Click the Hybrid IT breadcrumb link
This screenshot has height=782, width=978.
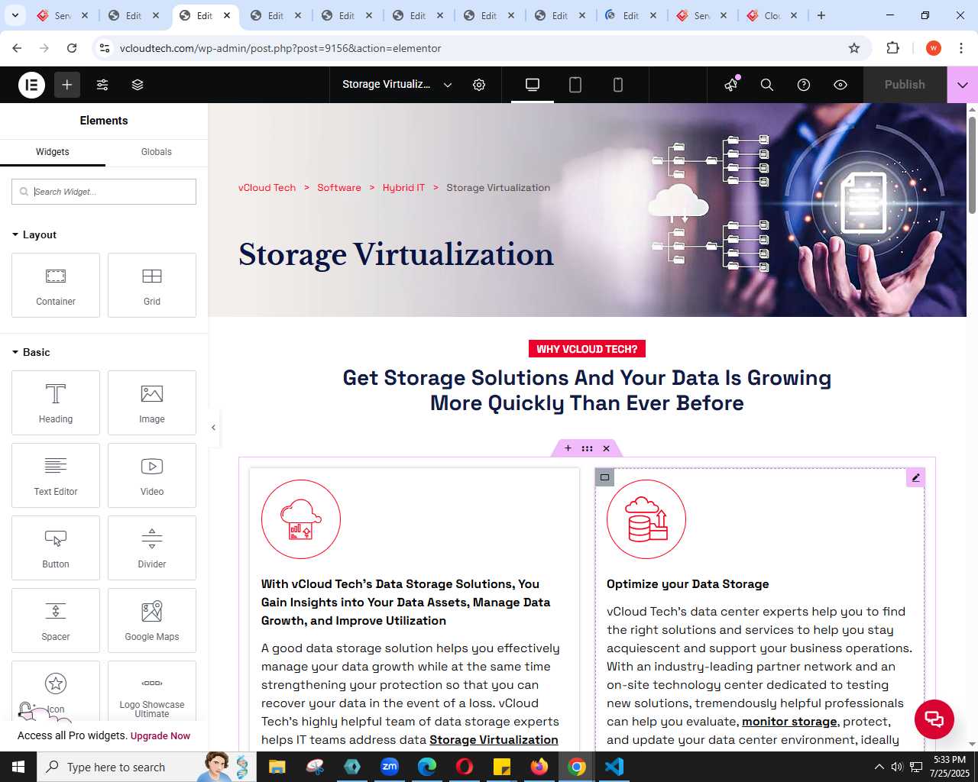[403, 188]
